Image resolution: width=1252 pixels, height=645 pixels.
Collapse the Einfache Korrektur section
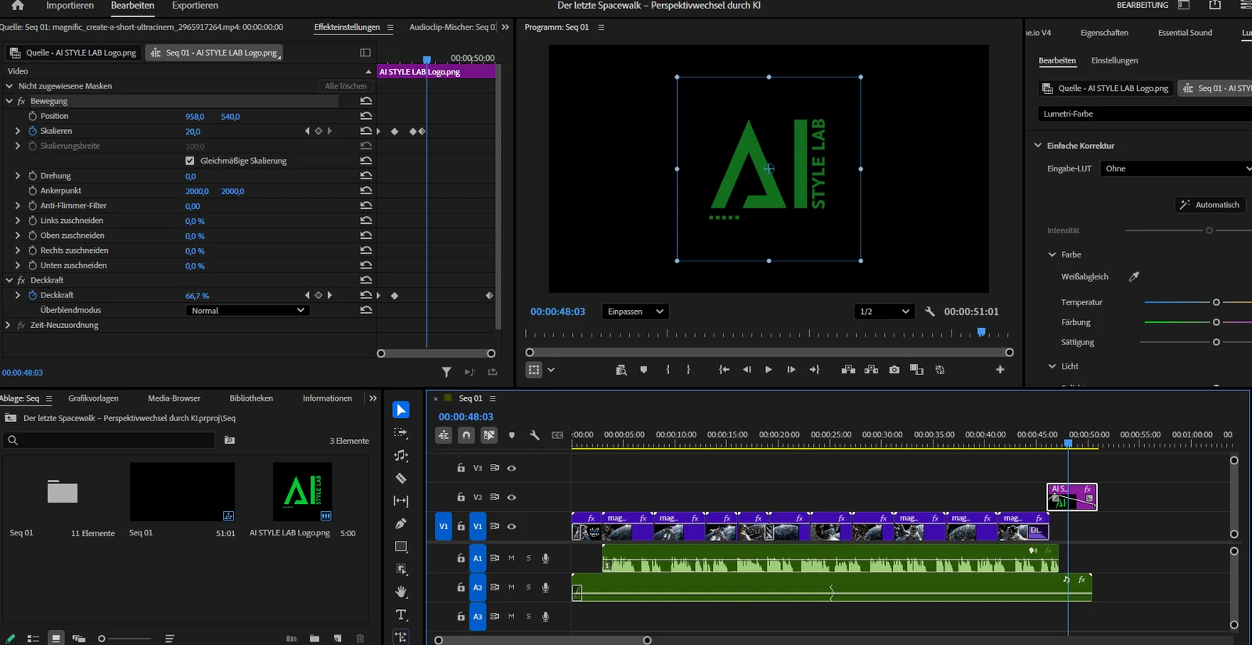pyautogui.click(x=1038, y=146)
